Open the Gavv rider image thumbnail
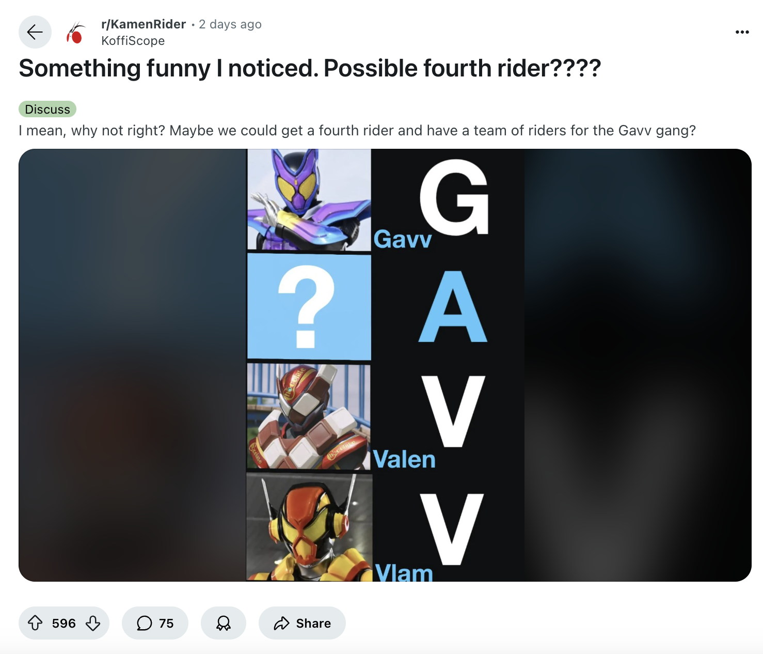 309,200
